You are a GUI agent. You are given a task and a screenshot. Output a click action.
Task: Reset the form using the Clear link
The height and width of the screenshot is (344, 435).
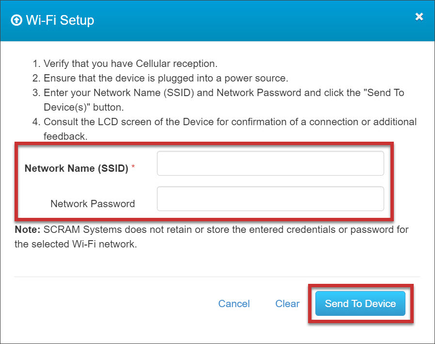click(287, 304)
